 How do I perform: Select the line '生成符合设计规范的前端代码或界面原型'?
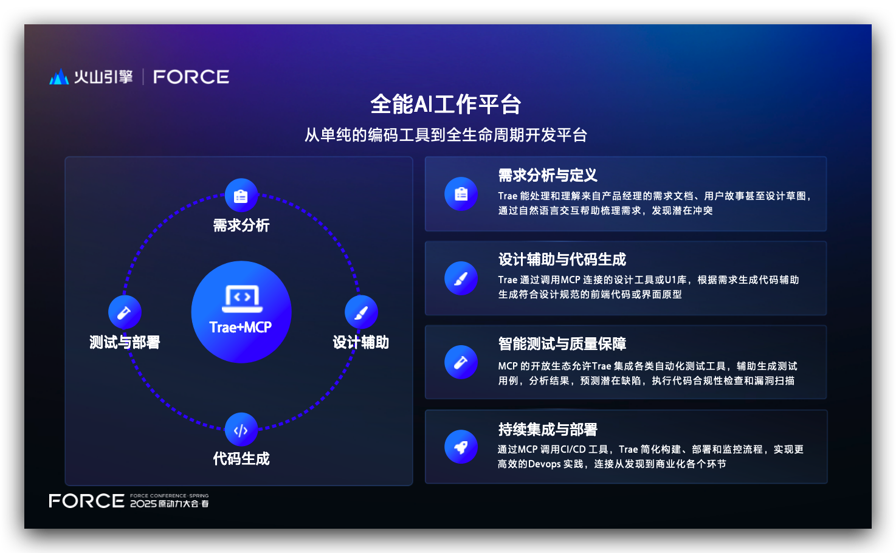pos(590,294)
